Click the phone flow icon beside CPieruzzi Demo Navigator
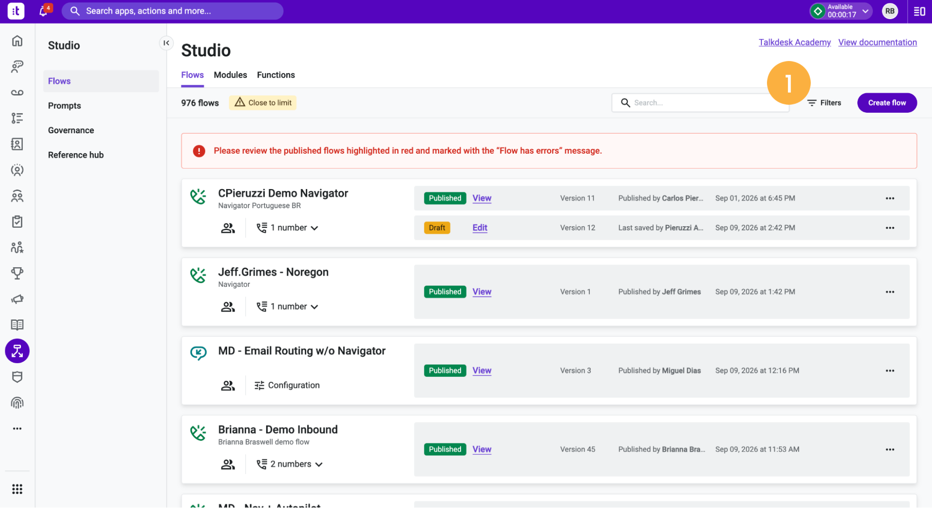Viewport: 932px width, 508px height. pyautogui.click(x=198, y=196)
